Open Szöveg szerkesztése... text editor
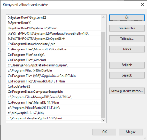Image resolution: width=147 pixels, height=140 pixels. (x=127, y=91)
